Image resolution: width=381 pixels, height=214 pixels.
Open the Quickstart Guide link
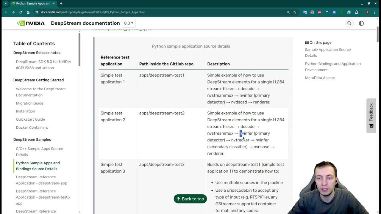[x=30, y=119]
